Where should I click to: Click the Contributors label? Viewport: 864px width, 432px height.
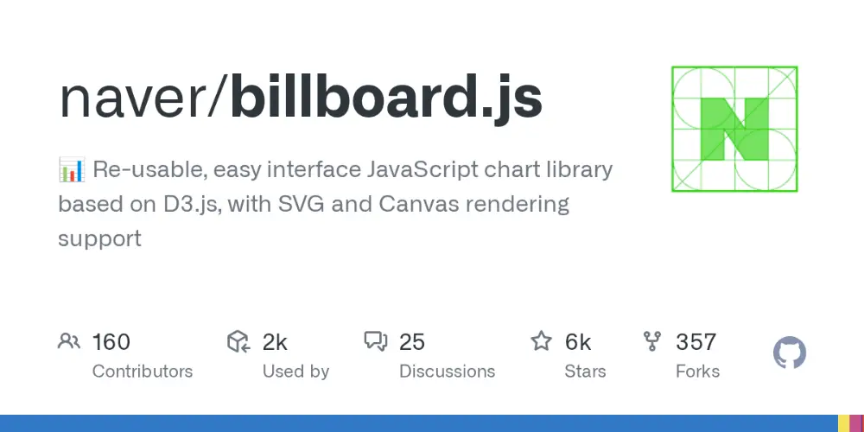(143, 372)
